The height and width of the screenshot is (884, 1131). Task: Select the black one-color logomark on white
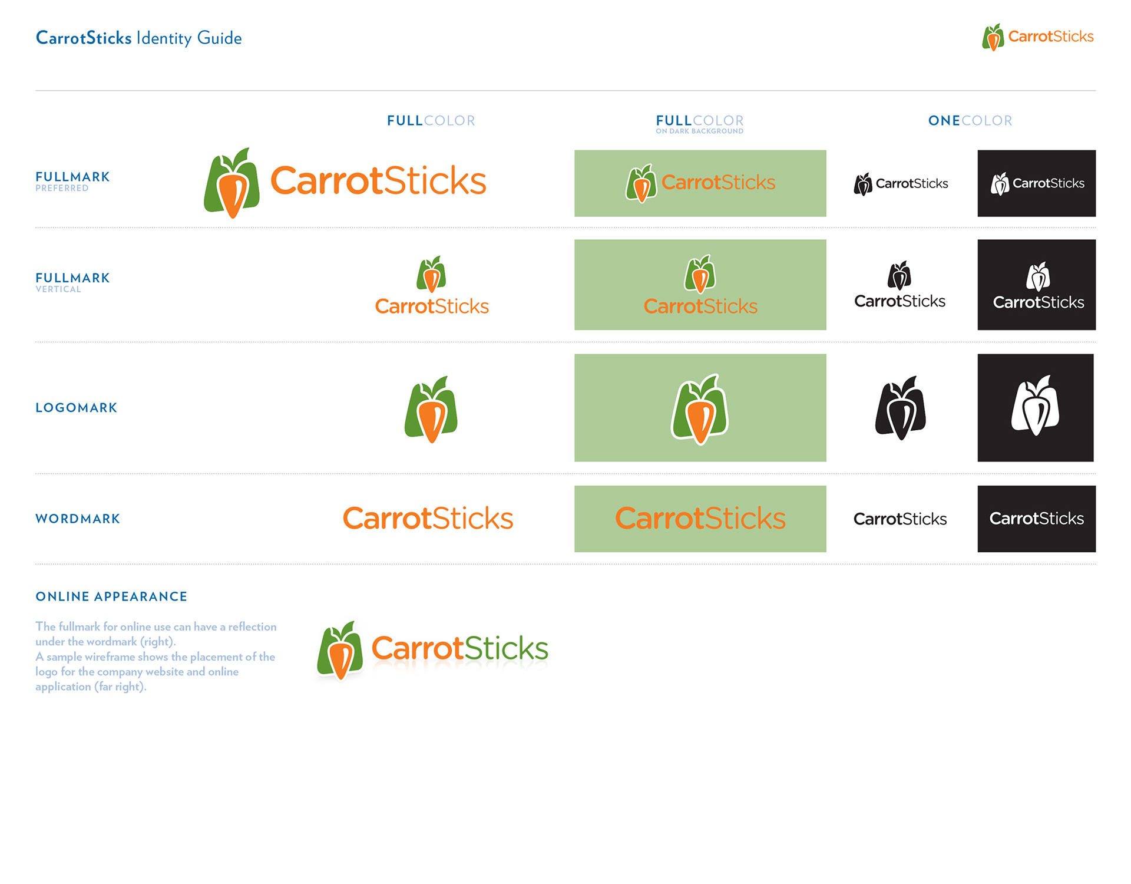(900, 408)
